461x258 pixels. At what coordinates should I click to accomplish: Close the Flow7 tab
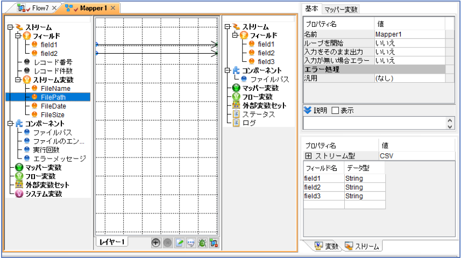[54, 8]
